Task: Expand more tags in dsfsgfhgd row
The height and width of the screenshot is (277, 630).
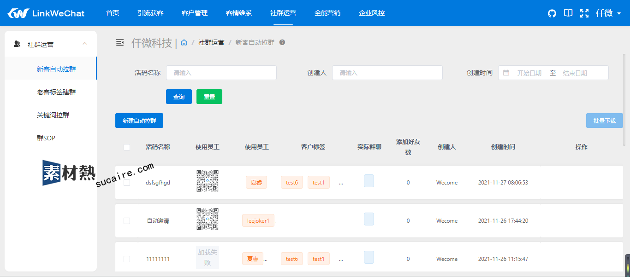Action: [x=341, y=183]
